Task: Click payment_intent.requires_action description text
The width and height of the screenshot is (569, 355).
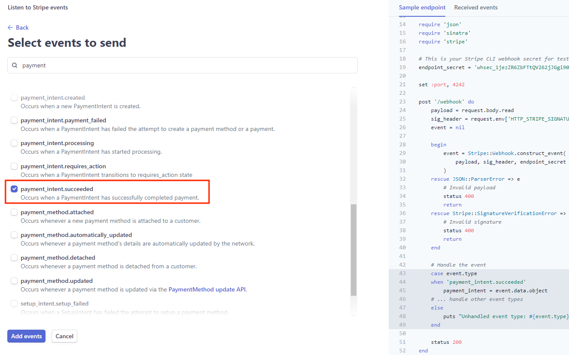Action: pyautogui.click(x=106, y=175)
